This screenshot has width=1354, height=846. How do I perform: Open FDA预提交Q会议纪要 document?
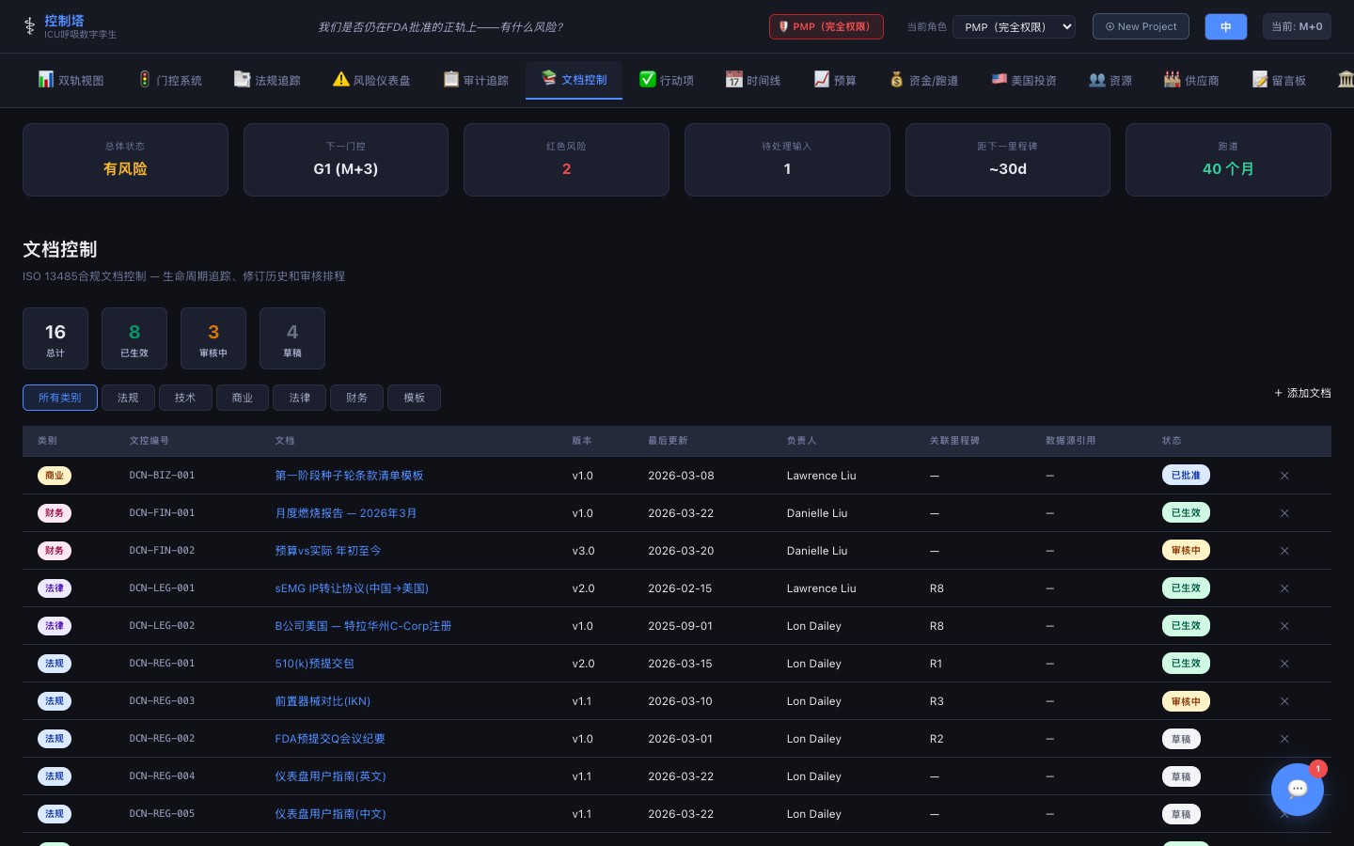pos(330,739)
